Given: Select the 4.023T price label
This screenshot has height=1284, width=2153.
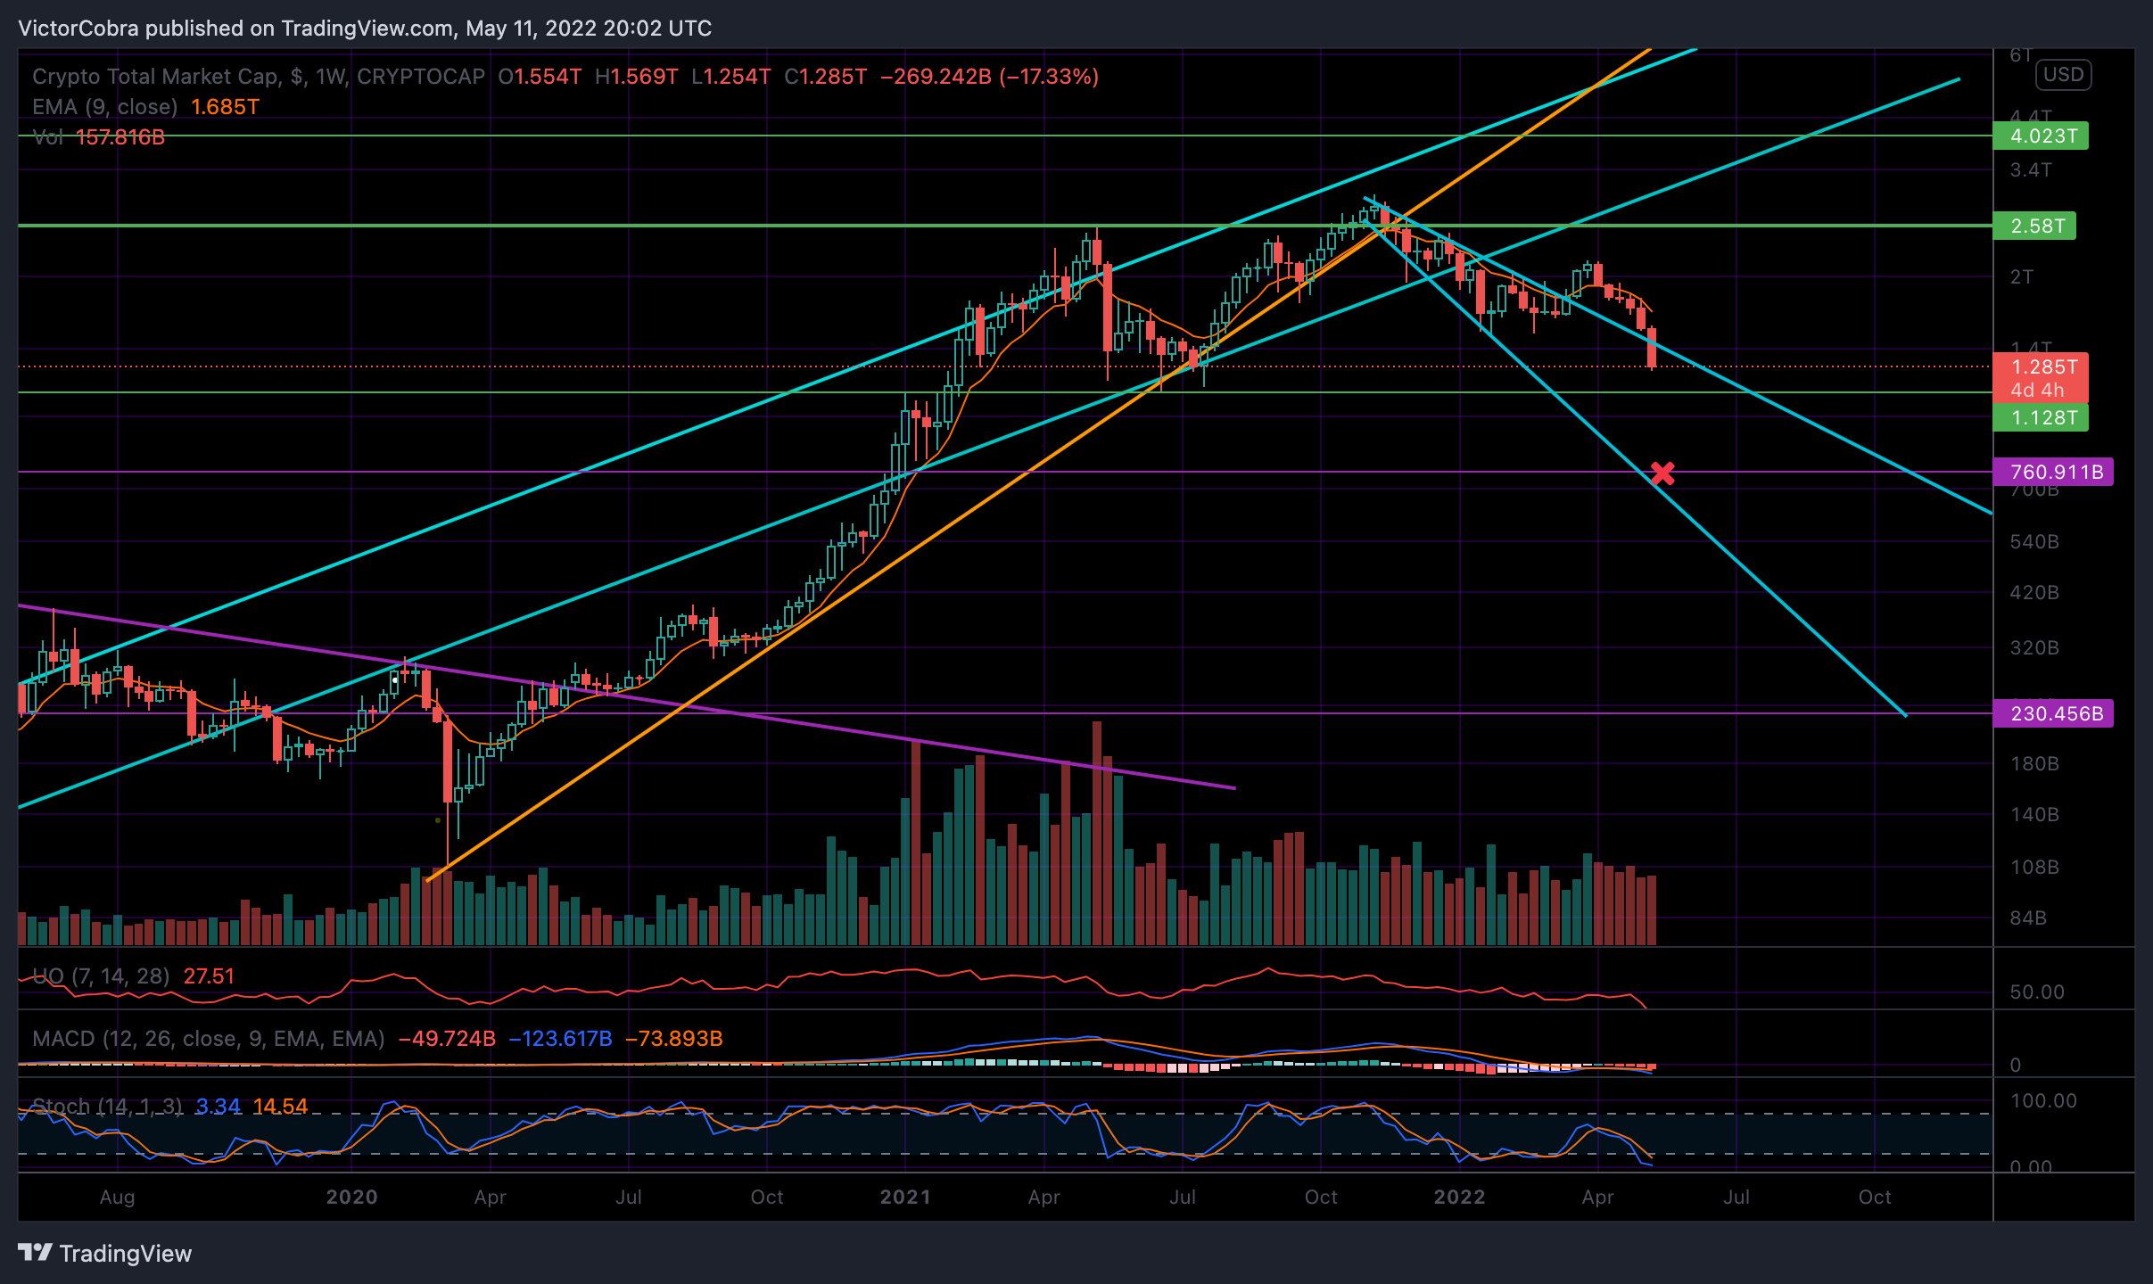Looking at the screenshot, I should click(2041, 136).
